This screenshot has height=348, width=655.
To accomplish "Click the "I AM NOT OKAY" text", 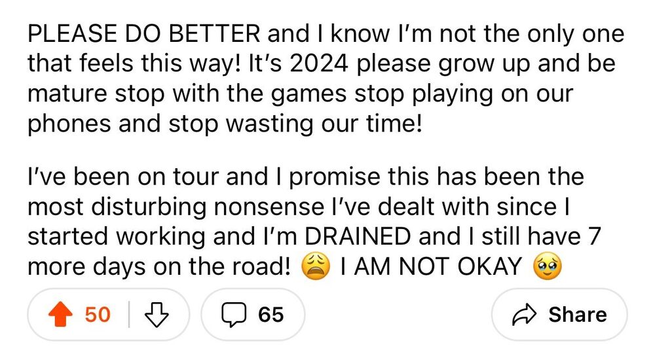I will point(431,266).
